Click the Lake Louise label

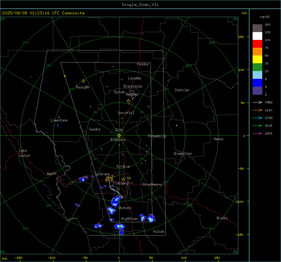[x=24, y=153]
